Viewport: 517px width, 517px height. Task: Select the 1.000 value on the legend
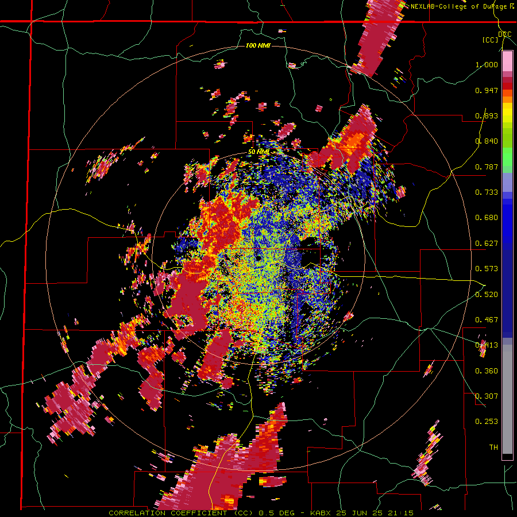click(x=487, y=64)
